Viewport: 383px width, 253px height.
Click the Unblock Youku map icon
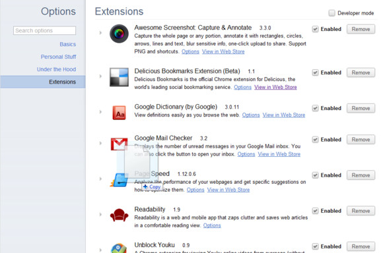click(119, 248)
